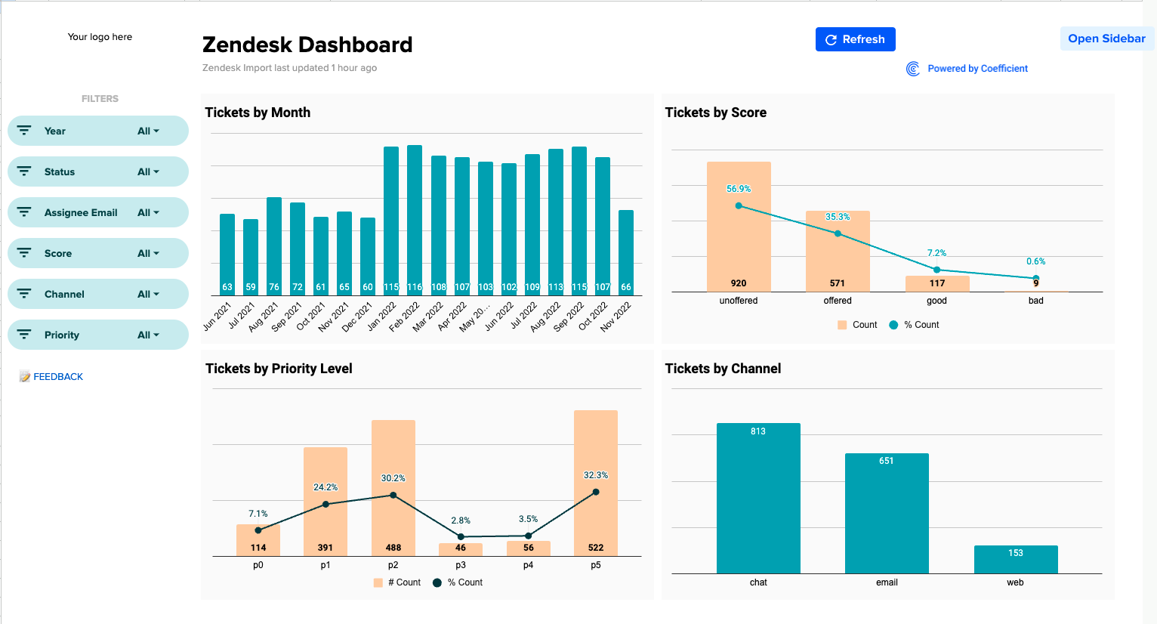Click the p4 priority bar showing 56
This screenshot has width=1157, height=624.
(529, 548)
